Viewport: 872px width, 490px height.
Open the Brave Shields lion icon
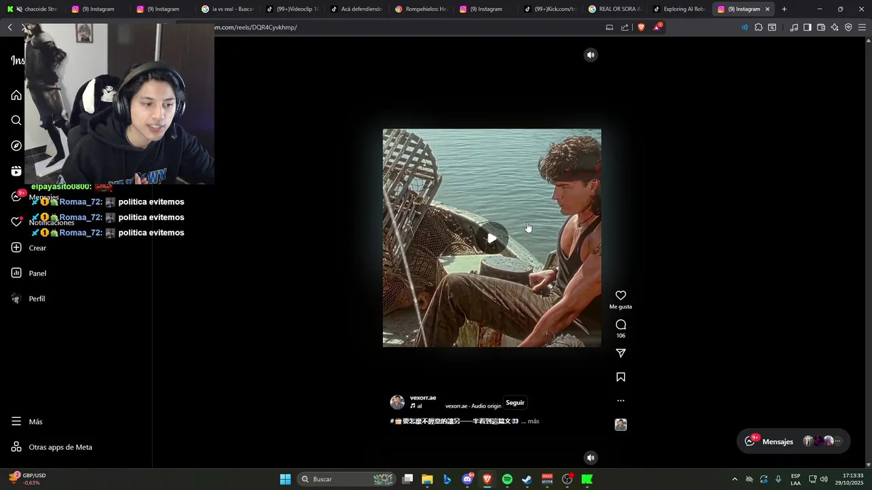[x=641, y=27]
